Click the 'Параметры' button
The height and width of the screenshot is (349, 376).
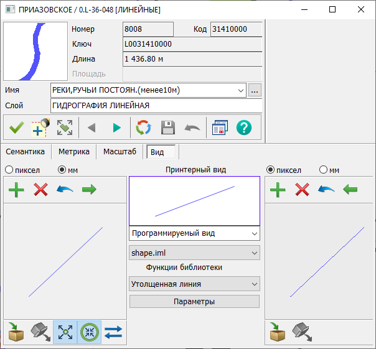[x=194, y=302]
